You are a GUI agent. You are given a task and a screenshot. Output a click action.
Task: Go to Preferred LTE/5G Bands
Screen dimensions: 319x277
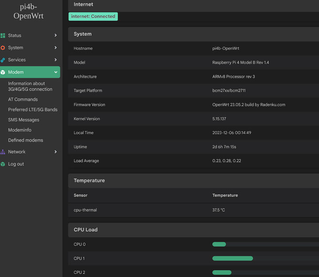(x=33, y=110)
